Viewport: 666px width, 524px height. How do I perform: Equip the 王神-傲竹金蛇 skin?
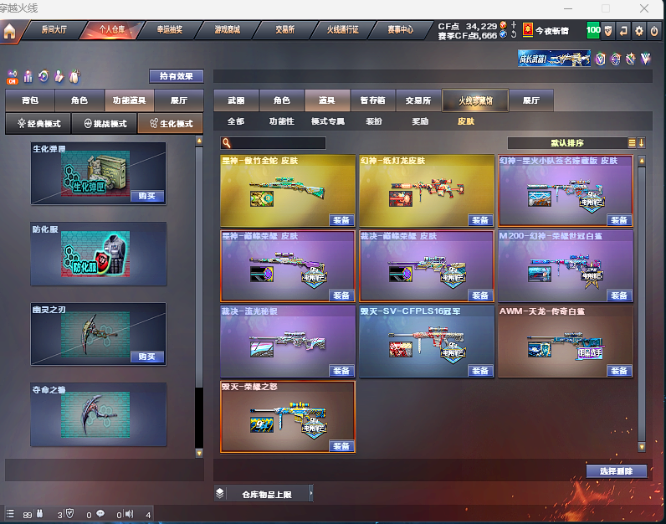[x=341, y=220]
